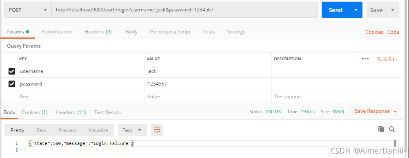The width and height of the screenshot is (409, 158).
Task: Select the Pretty view button
Action: click(x=18, y=130)
